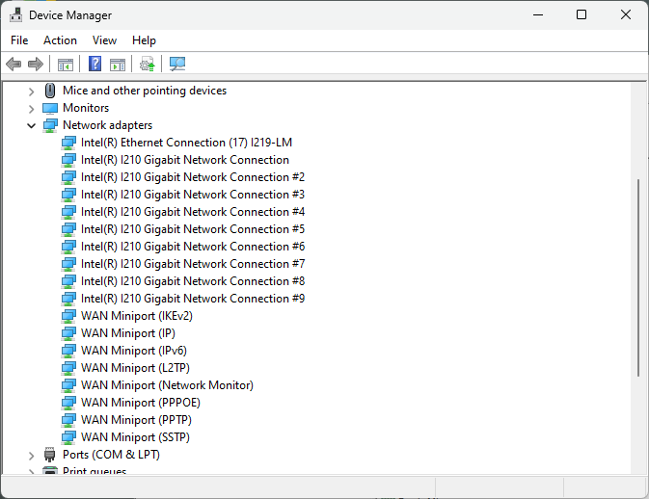649x499 pixels.
Task: Click the Update device driver toolbar icon
Action: point(147,65)
